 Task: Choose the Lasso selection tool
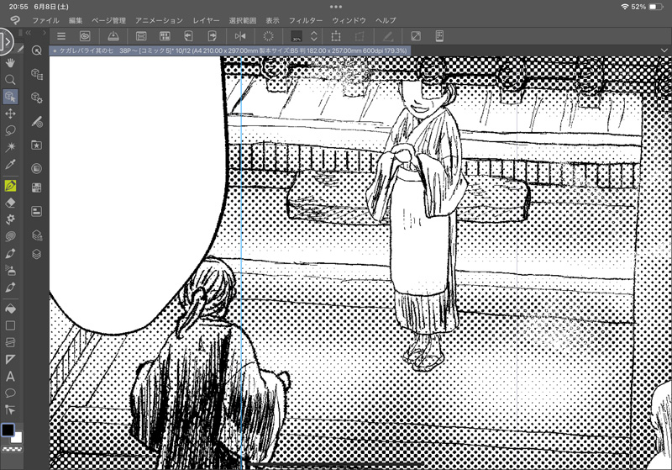coord(10,130)
